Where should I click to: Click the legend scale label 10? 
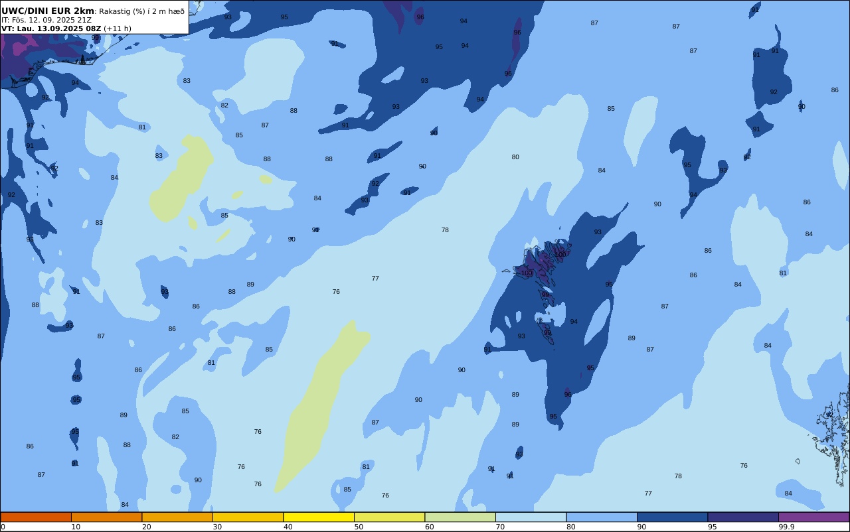pos(76,527)
